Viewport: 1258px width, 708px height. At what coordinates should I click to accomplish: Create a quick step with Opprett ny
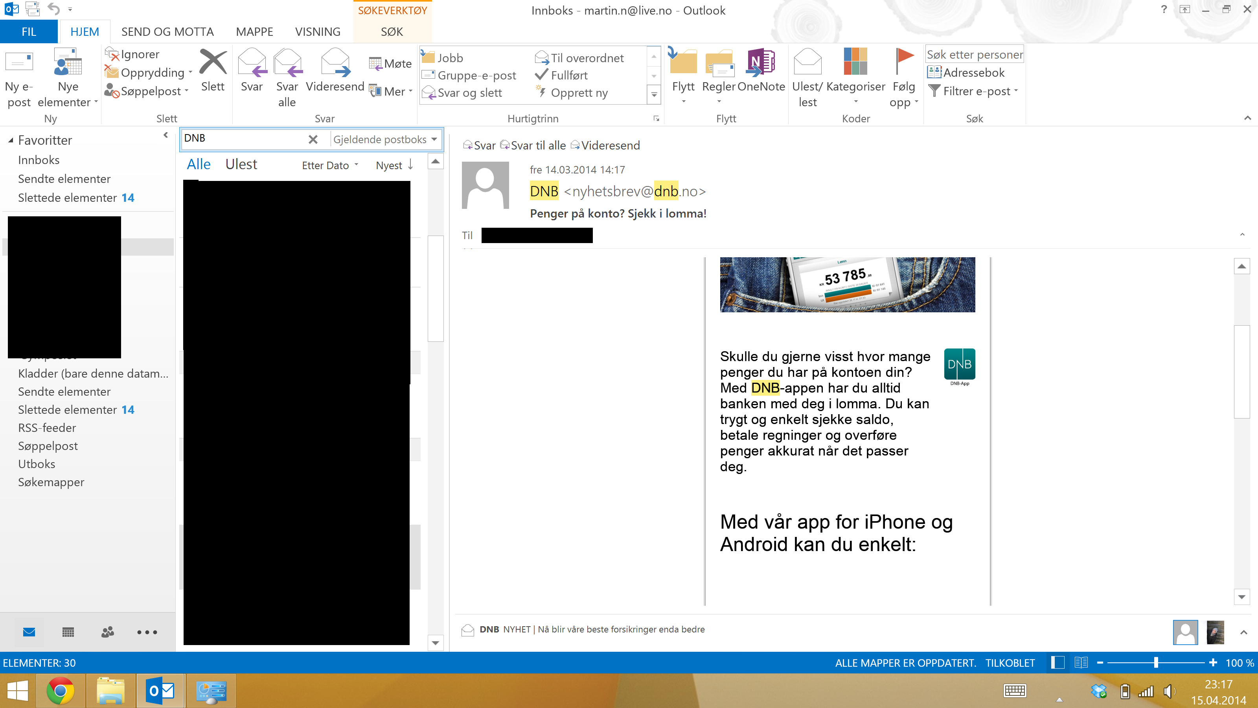571,93
